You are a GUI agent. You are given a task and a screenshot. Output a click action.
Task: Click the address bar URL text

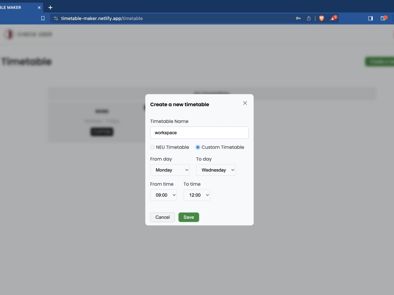102,18
